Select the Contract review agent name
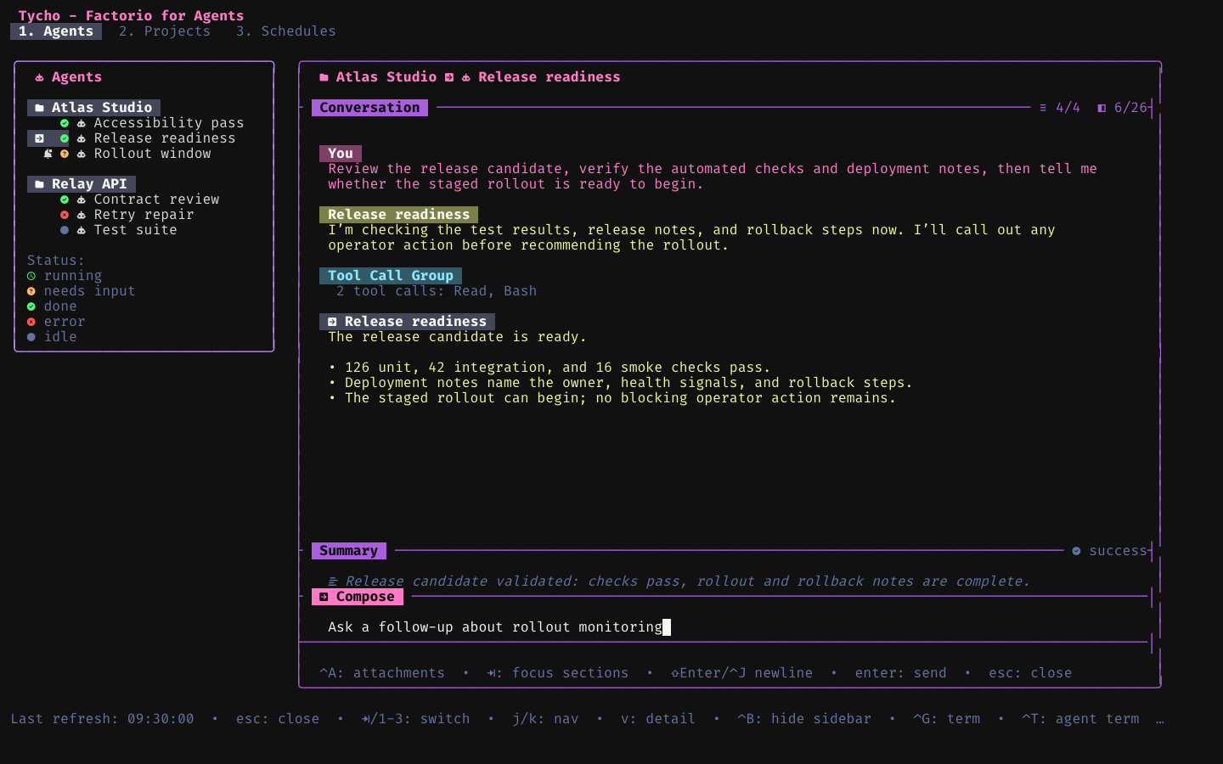Image resolution: width=1223 pixels, height=764 pixels. tap(157, 199)
